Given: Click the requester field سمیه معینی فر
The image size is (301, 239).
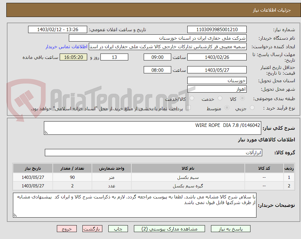Looking at the screenshot, I should 168,47.
